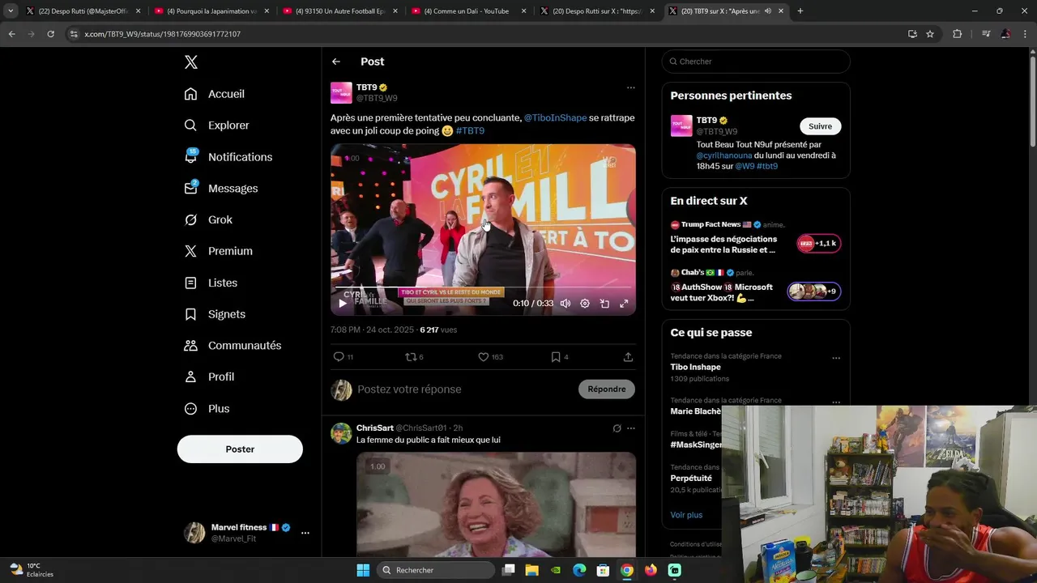1037x583 pixels.
Task: Click the Poster button
Action: pyautogui.click(x=240, y=449)
